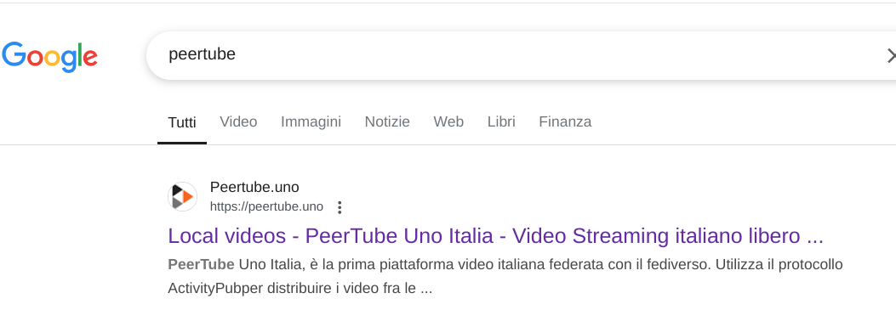
Task: Show Immagini results
Action: point(311,122)
